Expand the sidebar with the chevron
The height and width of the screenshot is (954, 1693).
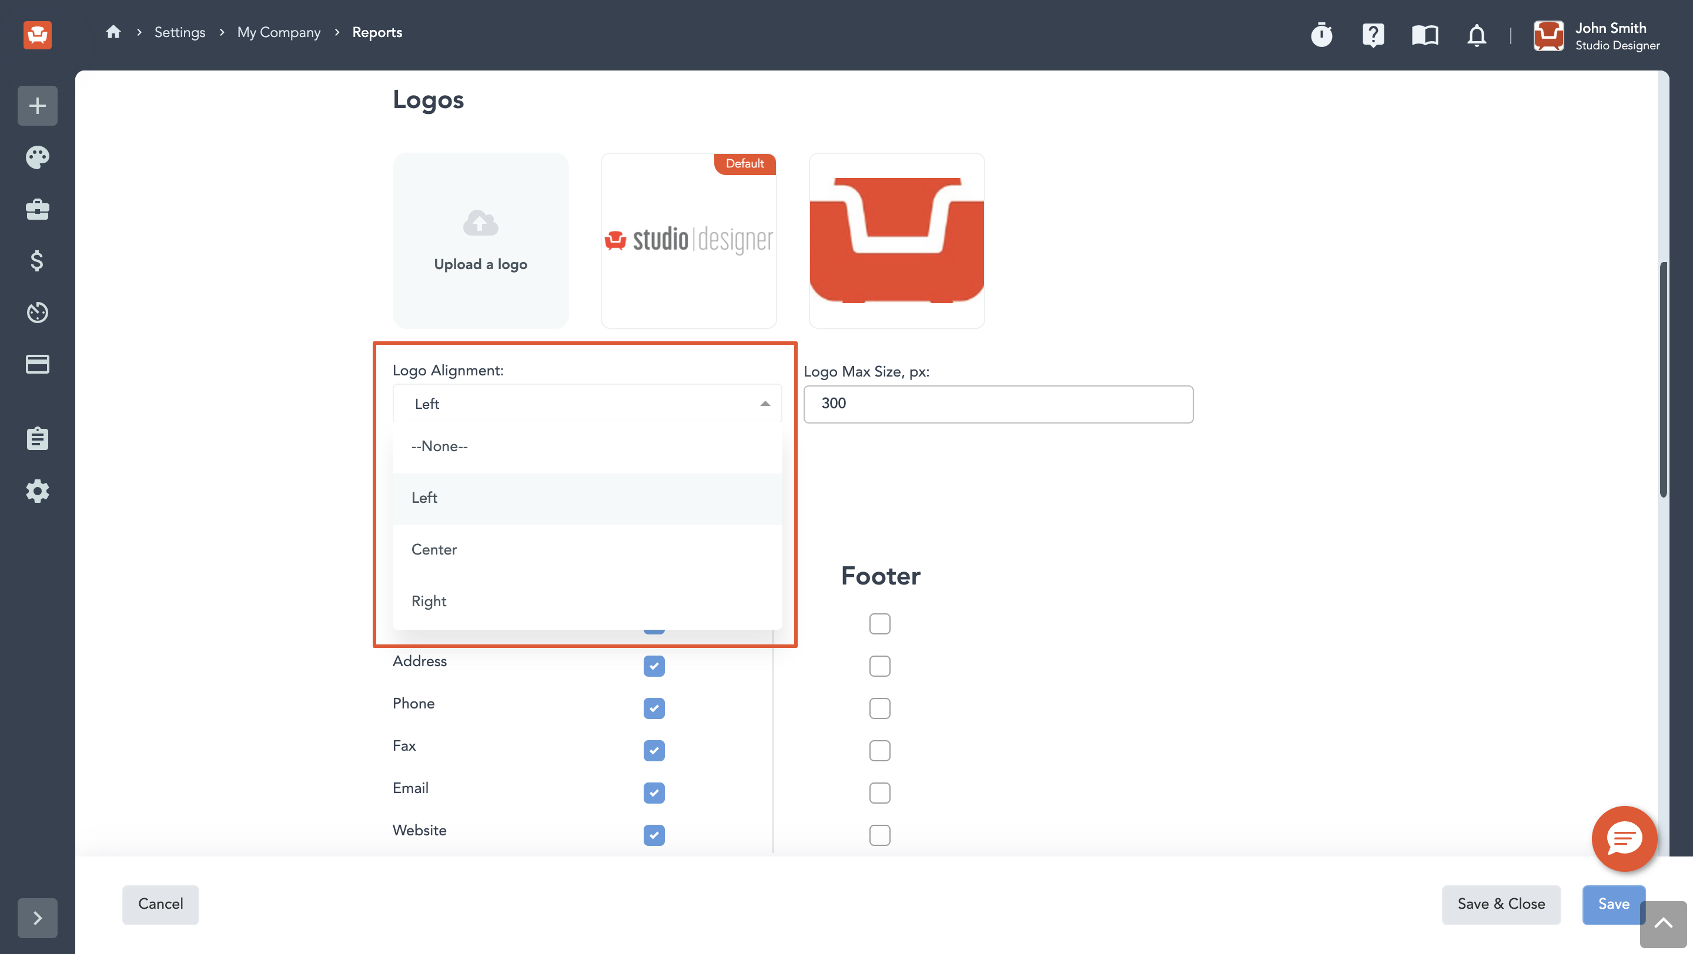click(38, 918)
